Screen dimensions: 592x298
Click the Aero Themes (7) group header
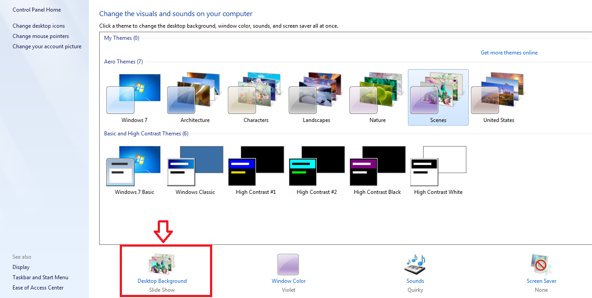pyautogui.click(x=123, y=62)
